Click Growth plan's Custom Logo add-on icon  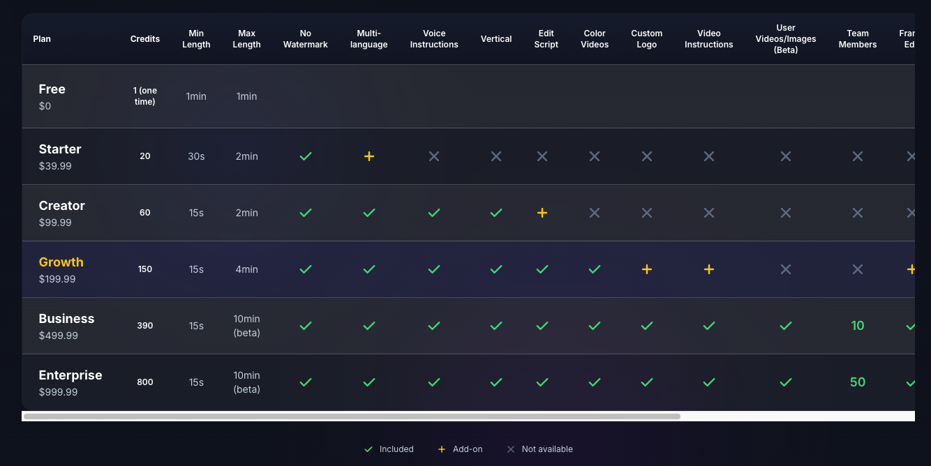(x=647, y=269)
